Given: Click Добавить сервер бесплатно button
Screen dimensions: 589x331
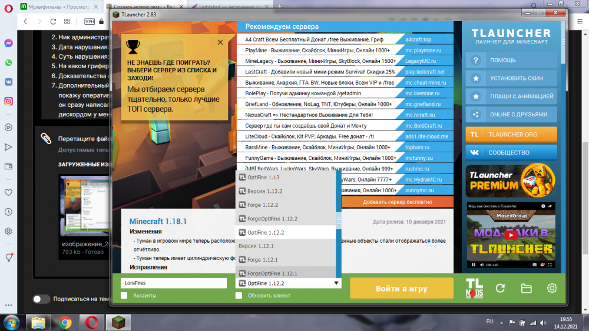Looking at the screenshot, I should tap(397, 202).
